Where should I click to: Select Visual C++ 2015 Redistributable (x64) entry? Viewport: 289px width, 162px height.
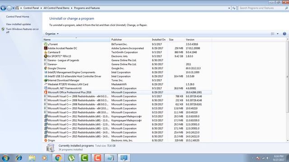[127, 132]
